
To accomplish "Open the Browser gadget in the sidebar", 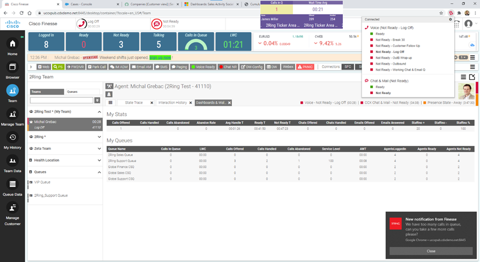I will [12, 69].
